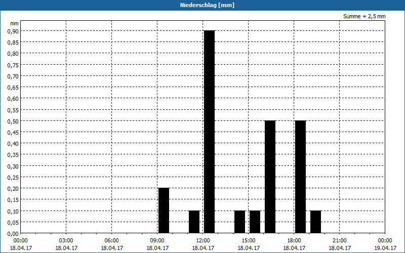Click the 0,50 y-axis label
This screenshot has width=405, height=253.
pos(13,121)
